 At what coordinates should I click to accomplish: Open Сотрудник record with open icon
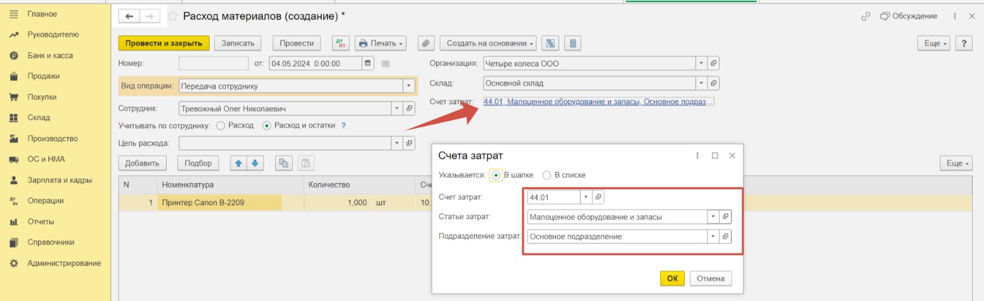pyautogui.click(x=409, y=109)
